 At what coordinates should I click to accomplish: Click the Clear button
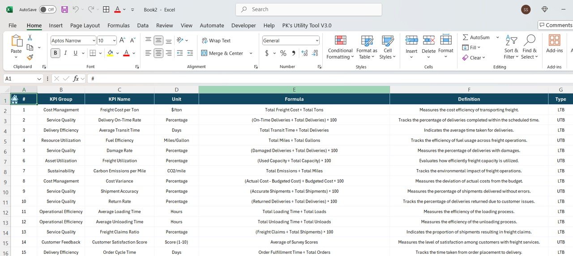point(474,58)
